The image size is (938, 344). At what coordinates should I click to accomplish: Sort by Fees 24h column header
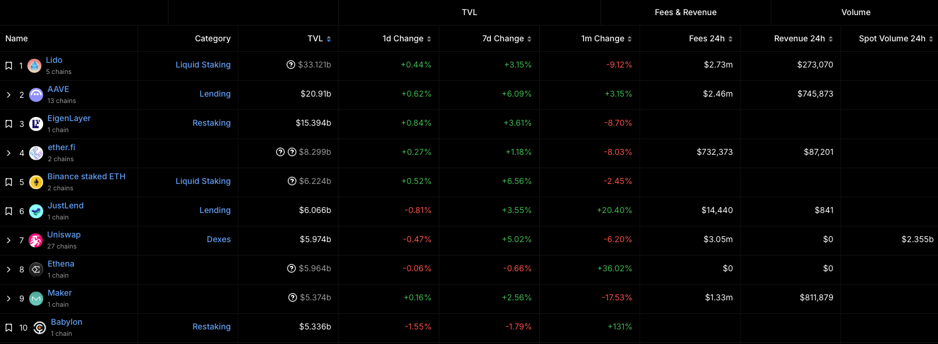(x=710, y=38)
